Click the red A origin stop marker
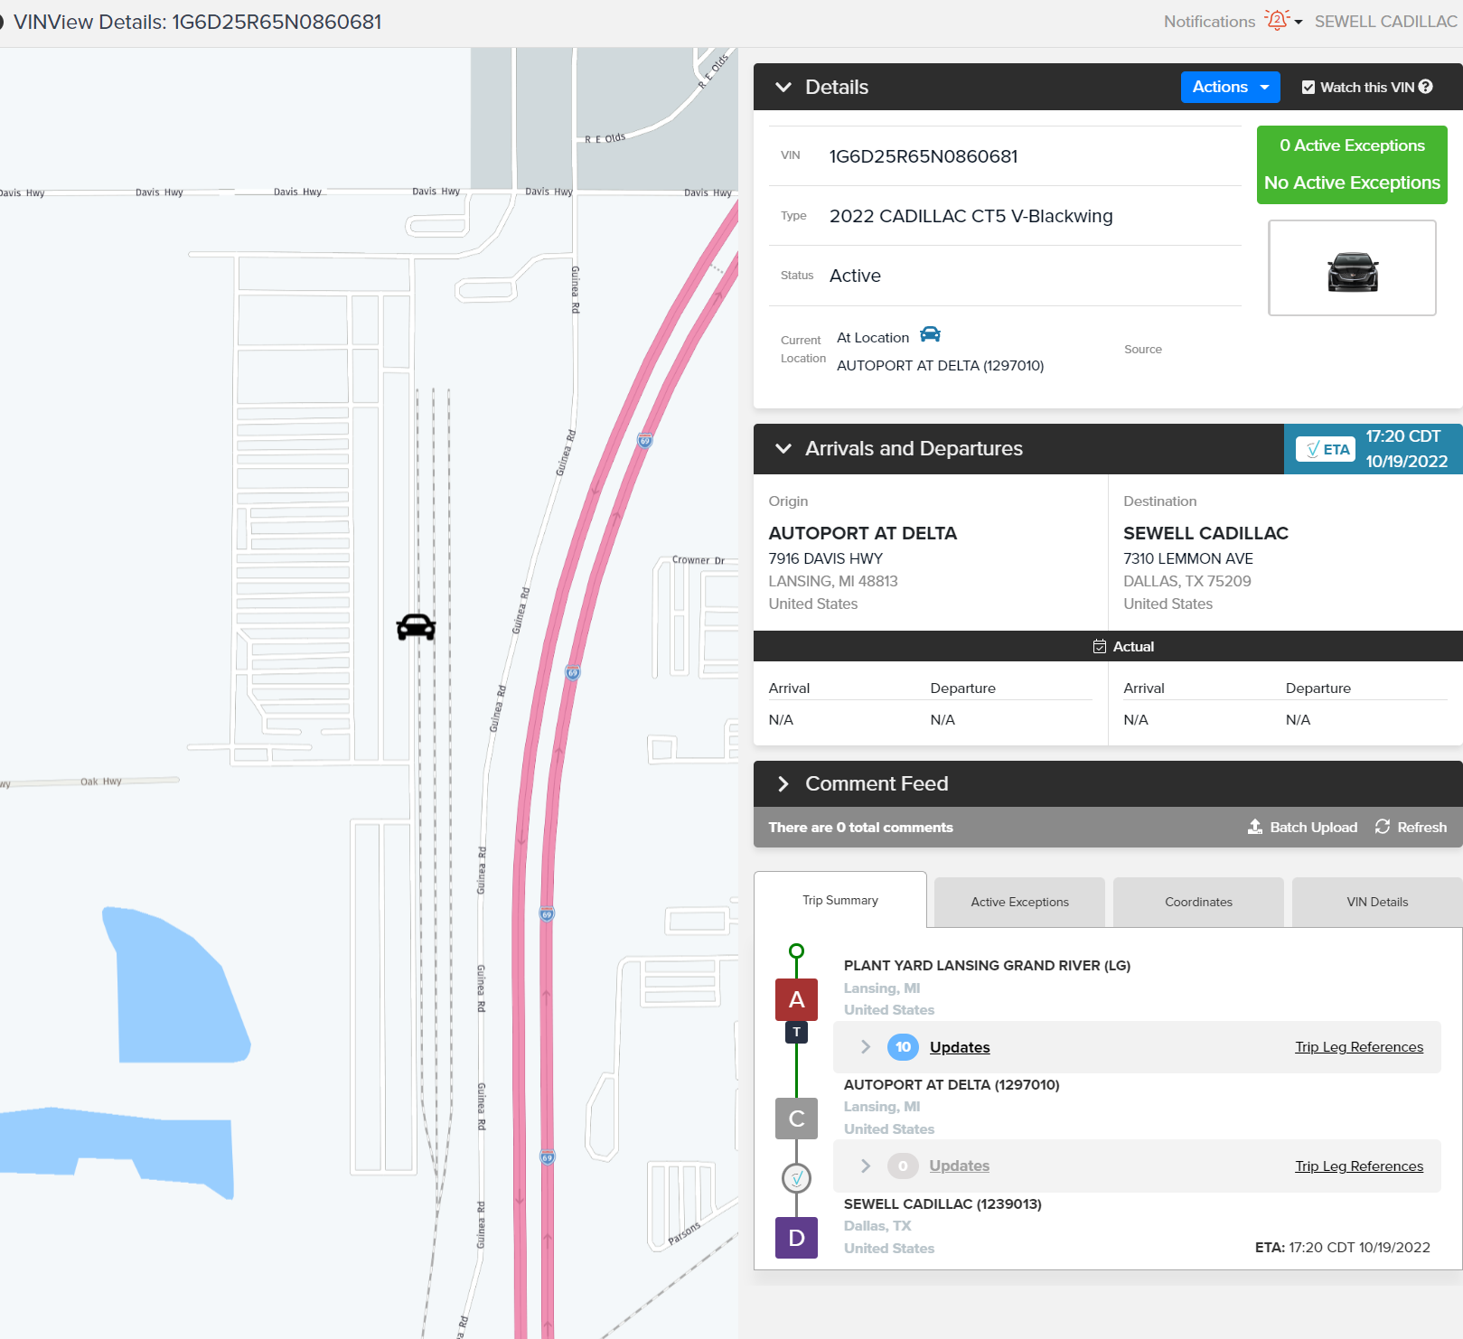1463x1339 pixels. pos(796,999)
